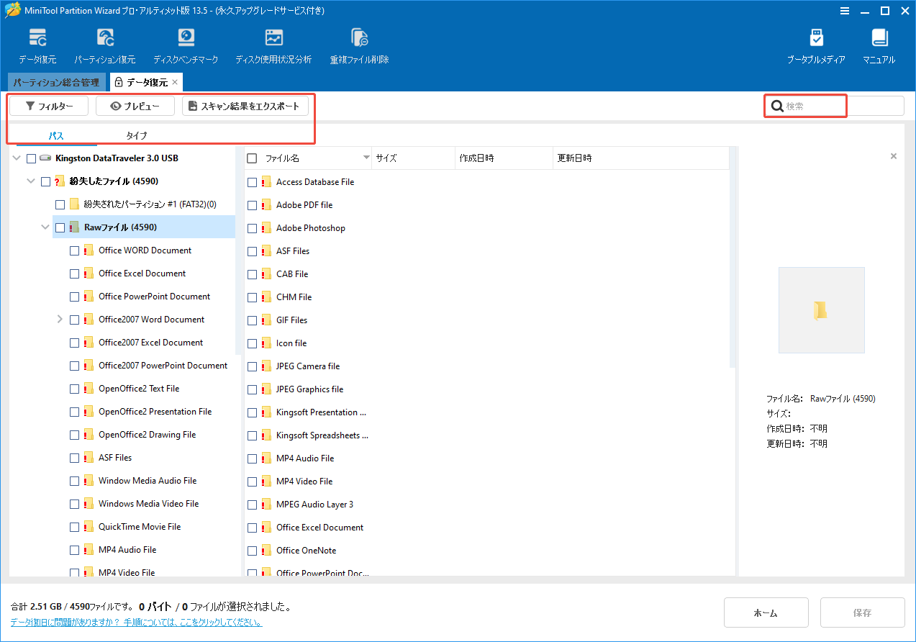Apply the フィルター tool
This screenshot has height=642, width=916.
[47, 105]
